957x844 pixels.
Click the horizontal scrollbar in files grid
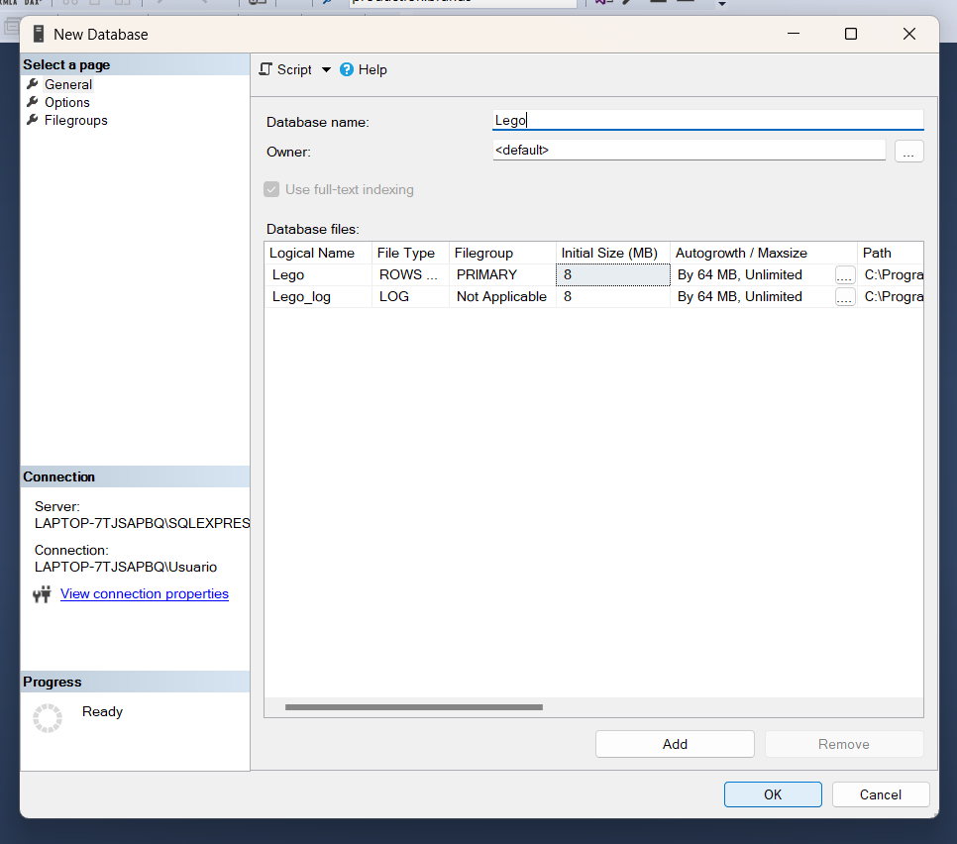pyautogui.click(x=413, y=707)
